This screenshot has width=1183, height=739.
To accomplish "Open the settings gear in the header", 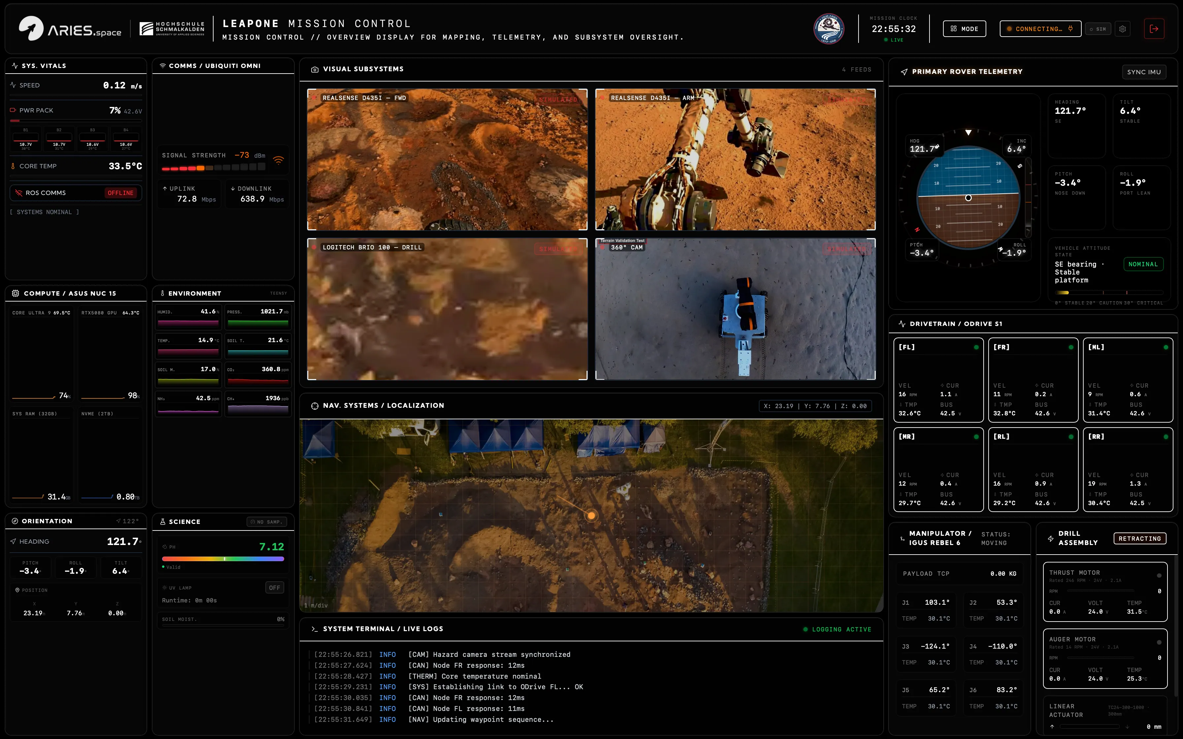I will coord(1123,29).
